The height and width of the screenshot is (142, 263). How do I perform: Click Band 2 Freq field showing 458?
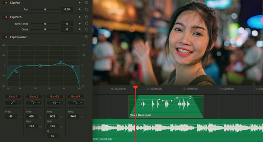coord(31,116)
